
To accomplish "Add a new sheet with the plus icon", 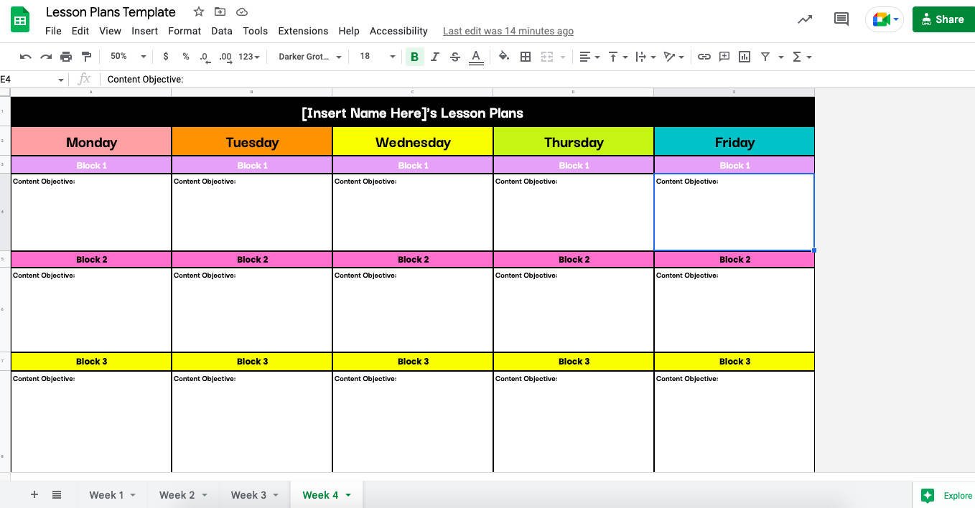I will click(x=34, y=494).
